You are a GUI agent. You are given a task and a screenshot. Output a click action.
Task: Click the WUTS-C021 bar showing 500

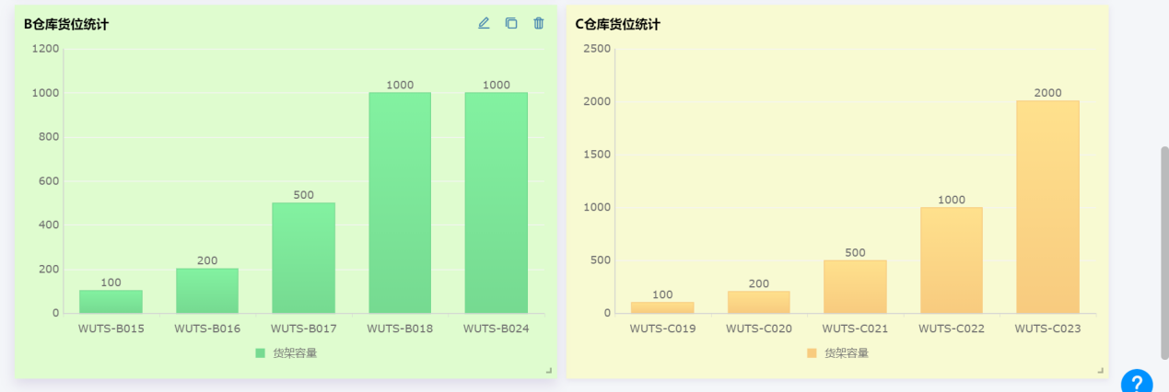(855, 287)
